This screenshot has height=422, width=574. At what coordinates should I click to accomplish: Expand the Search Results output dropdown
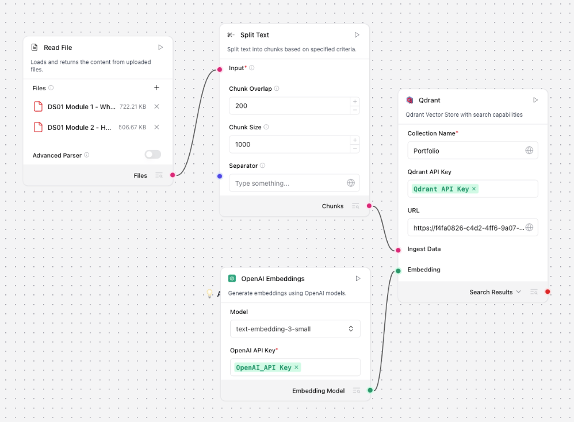click(518, 292)
